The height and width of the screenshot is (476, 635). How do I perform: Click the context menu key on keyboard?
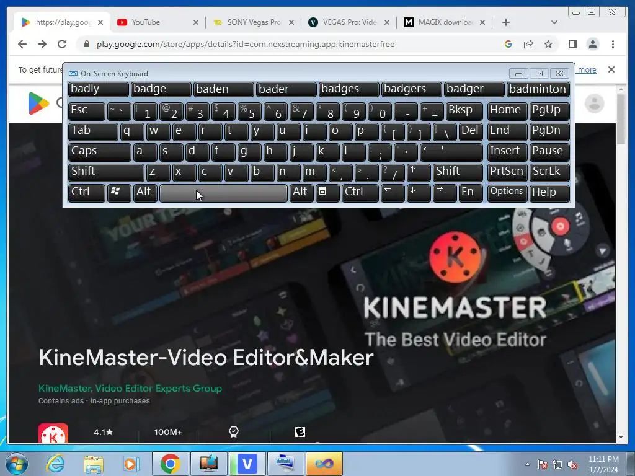tap(327, 192)
